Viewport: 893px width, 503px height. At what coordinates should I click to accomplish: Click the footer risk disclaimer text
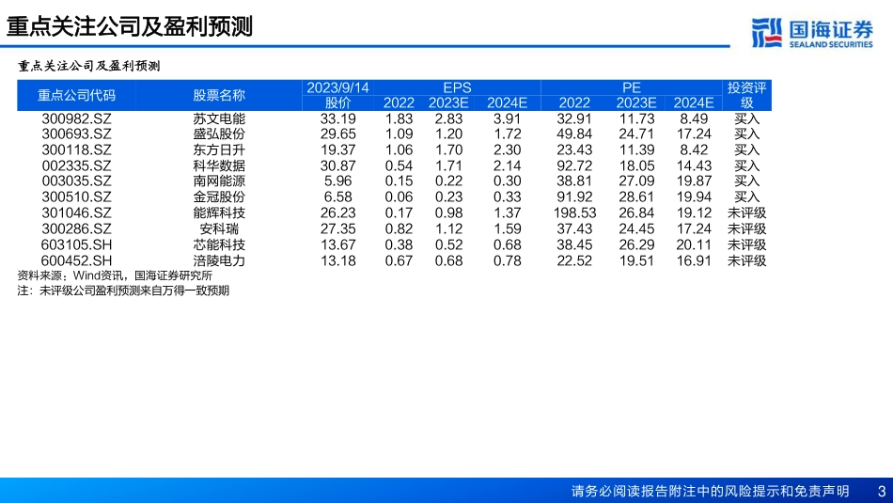pyautogui.click(x=711, y=491)
